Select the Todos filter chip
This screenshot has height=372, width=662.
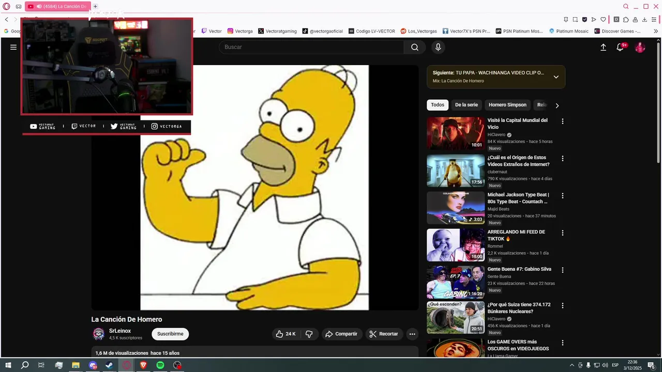[438, 105]
